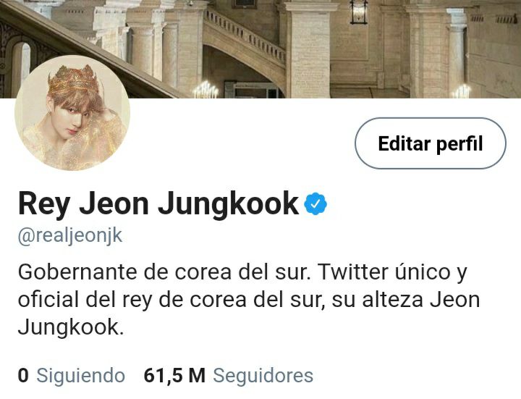Click the hanging lantern in the banner
521x399 pixels.
pos(358,12)
